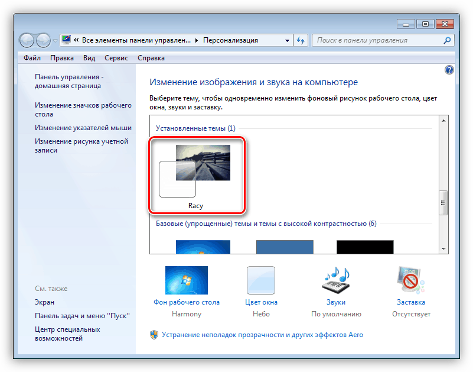Screen dimensions: 473x372
Task: Click the control panel icon in address bar
Action: click(66, 40)
